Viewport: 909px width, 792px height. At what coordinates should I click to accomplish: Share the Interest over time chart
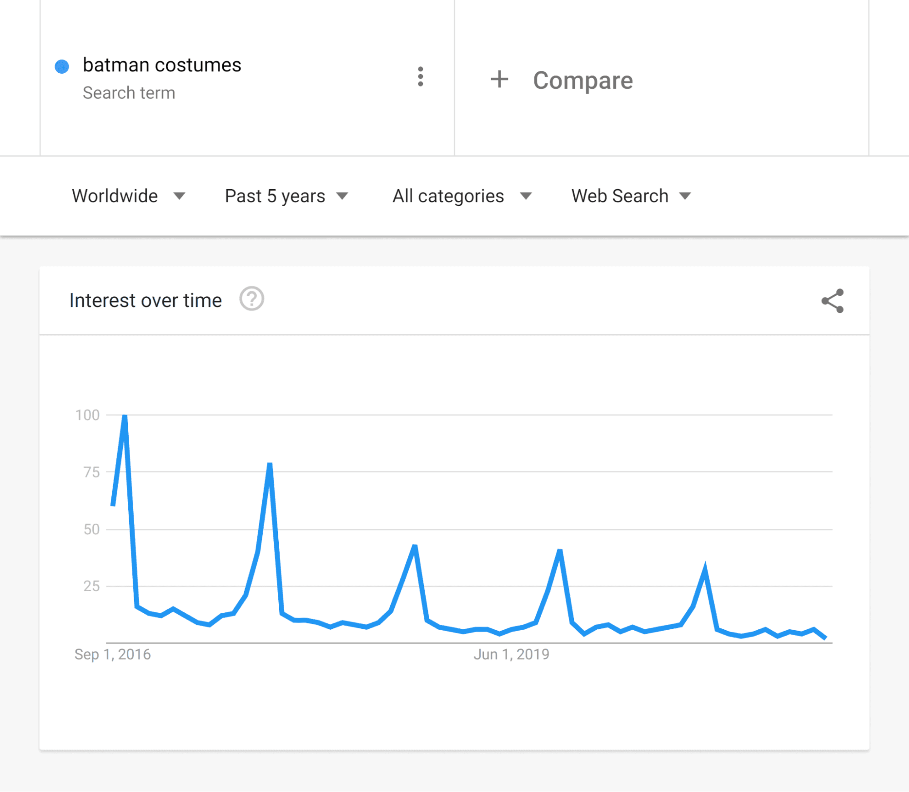tap(832, 301)
